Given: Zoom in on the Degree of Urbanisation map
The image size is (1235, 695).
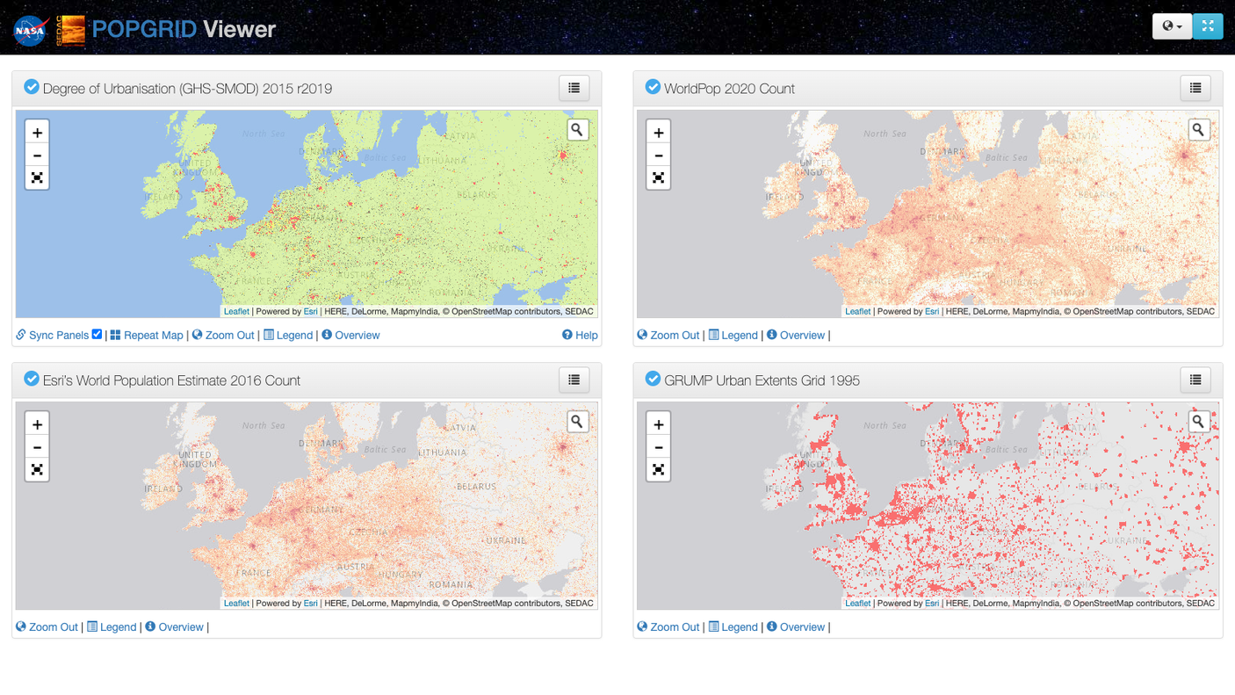Looking at the screenshot, I should pos(37,133).
